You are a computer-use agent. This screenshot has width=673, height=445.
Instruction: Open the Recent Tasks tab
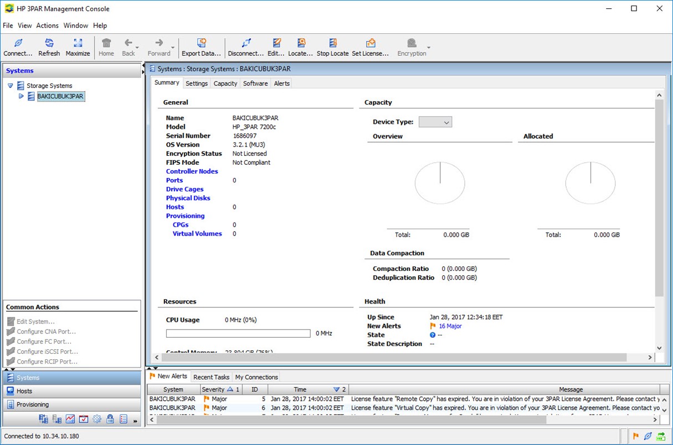[212, 377]
